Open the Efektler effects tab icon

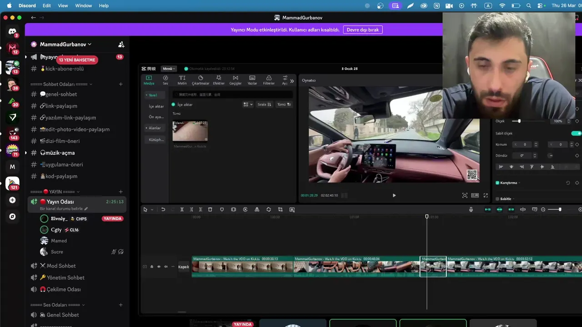pos(219,78)
